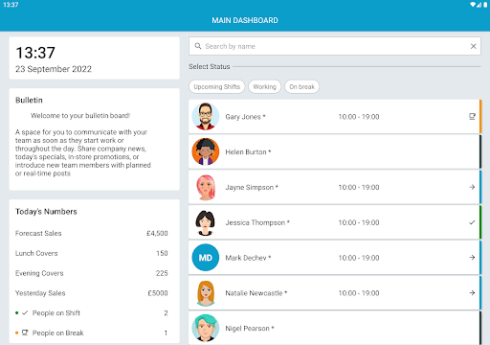This screenshot has width=490, height=345.
Task: Click the Forecast Sales value £4,500
Action: (x=157, y=234)
